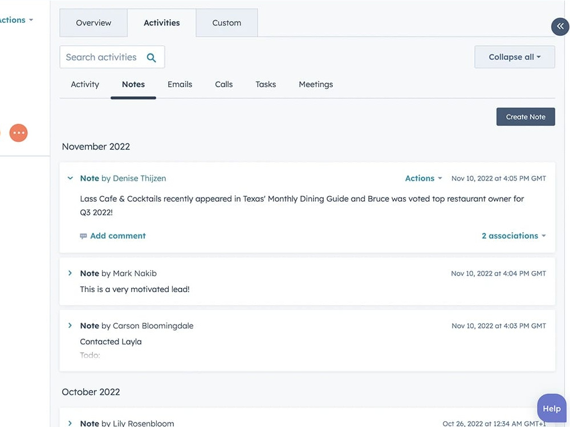Screen dimensions: 570x427
Task: Open Actions dropdown on Denise Thijzen's note
Action: click(424, 178)
